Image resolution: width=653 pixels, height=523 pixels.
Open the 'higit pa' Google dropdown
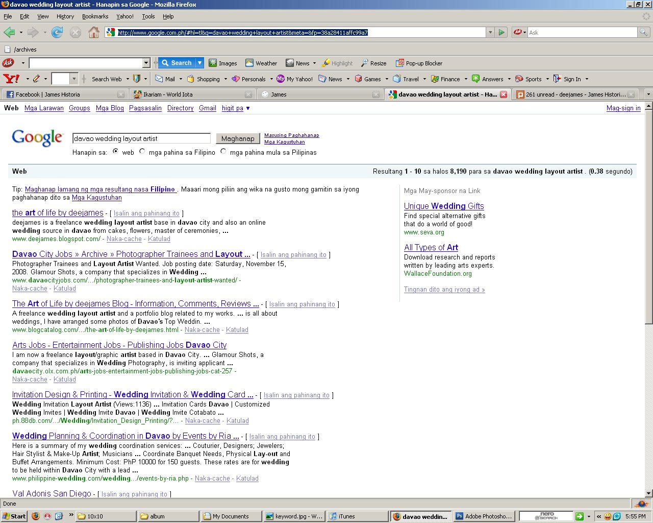click(x=236, y=108)
